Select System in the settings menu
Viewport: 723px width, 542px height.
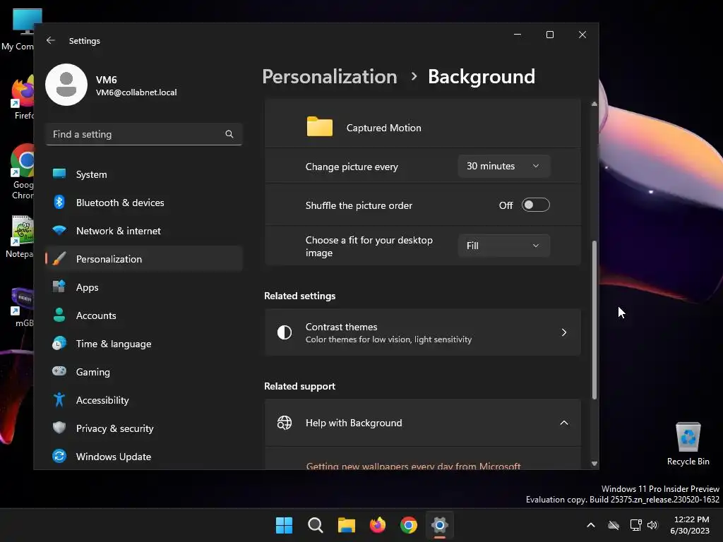point(144,174)
